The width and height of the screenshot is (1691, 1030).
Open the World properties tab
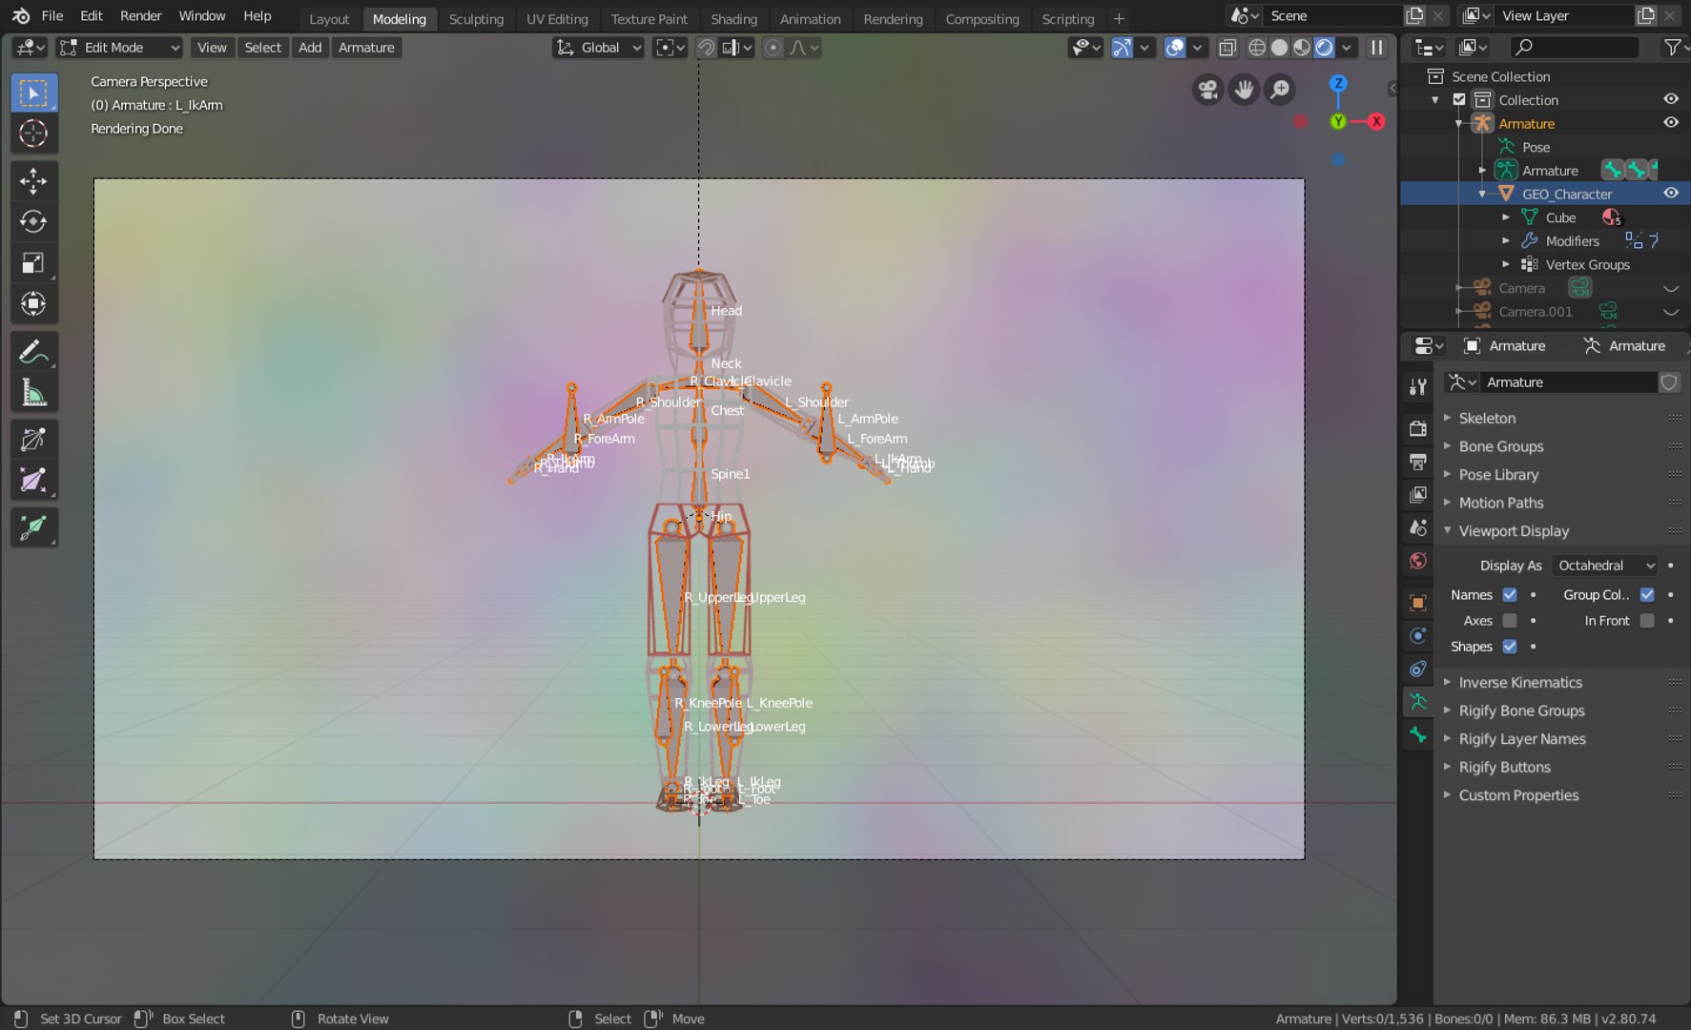(1418, 561)
